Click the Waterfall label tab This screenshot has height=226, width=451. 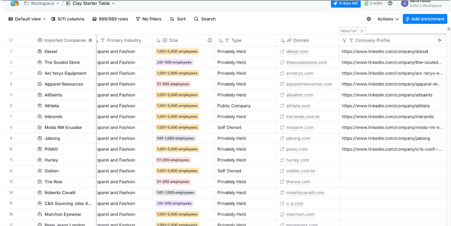pyautogui.click(x=348, y=31)
